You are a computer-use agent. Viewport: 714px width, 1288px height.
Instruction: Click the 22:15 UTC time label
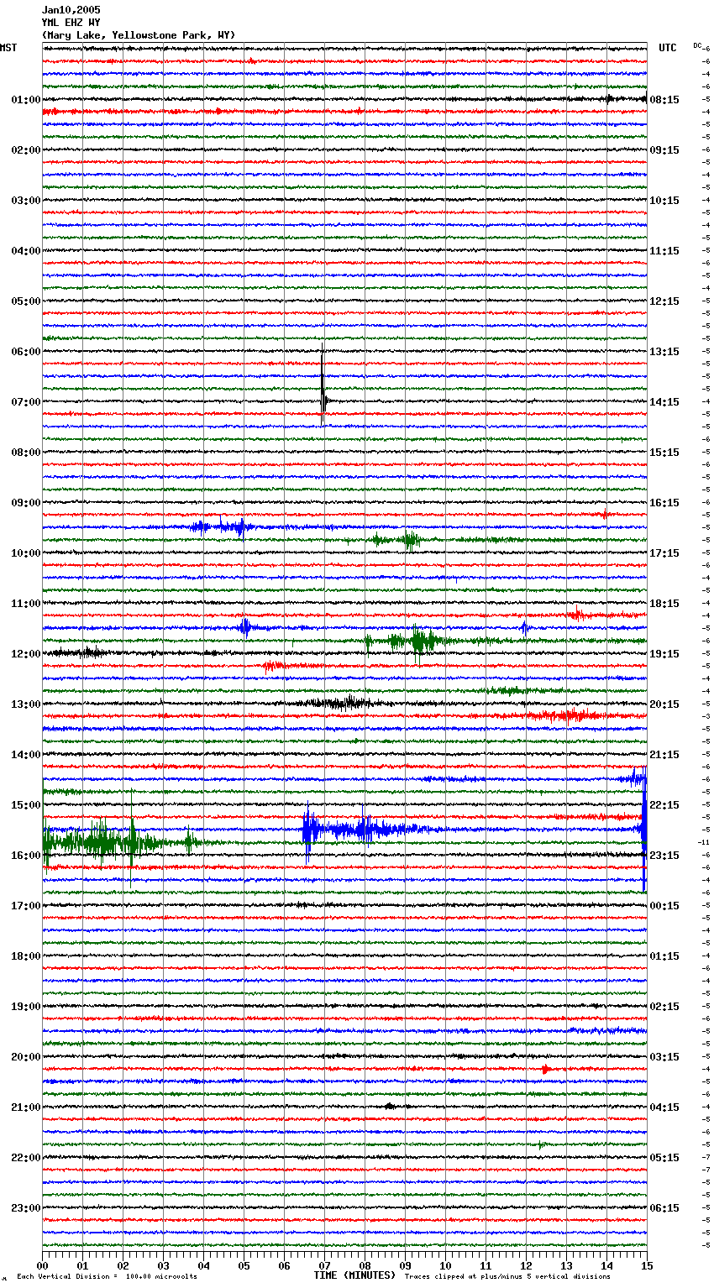[664, 805]
